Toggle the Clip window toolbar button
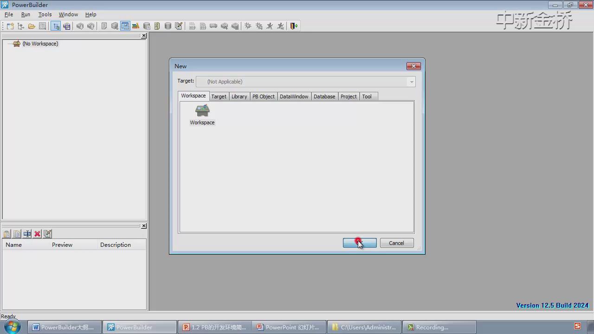Image resolution: width=594 pixels, height=334 pixels. (125, 26)
